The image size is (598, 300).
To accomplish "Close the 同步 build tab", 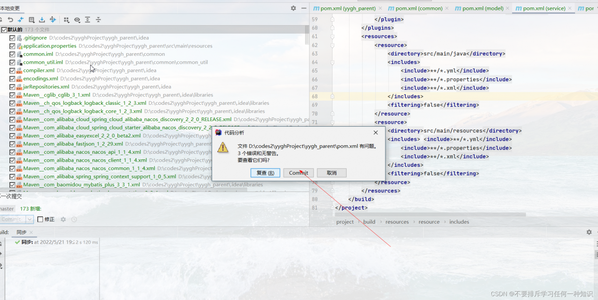I will tap(31, 232).
